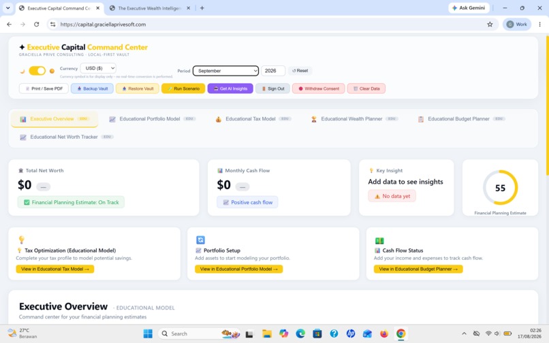Open Chrome three-dot menu
549x343 pixels.
pos(539,24)
